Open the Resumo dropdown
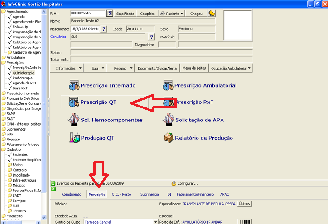Viewport: 328px width, 224px height. coord(121,68)
